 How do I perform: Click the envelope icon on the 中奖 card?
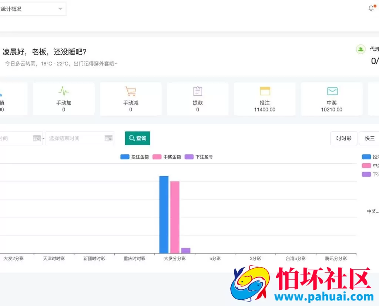332,91
